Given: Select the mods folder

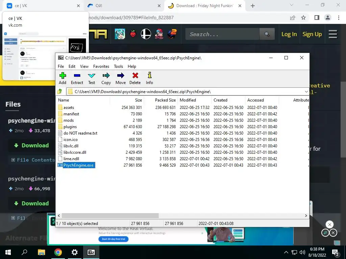Looking at the screenshot, I should [x=68, y=120].
